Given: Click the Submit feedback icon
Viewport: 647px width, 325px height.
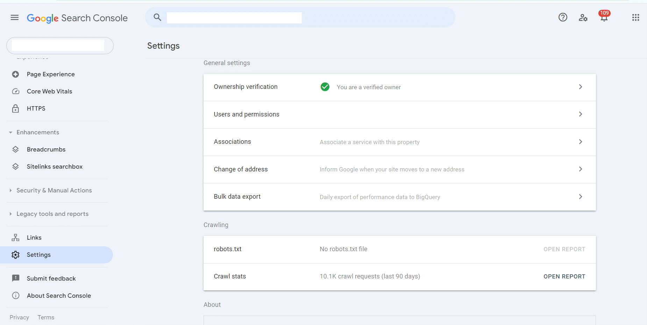Looking at the screenshot, I should pyautogui.click(x=16, y=278).
